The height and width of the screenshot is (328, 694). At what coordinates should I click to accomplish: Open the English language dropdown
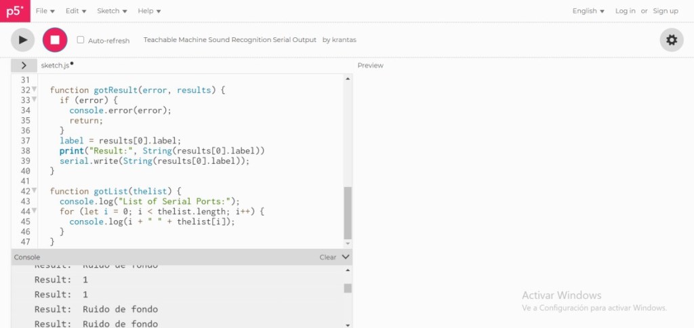point(588,11)
